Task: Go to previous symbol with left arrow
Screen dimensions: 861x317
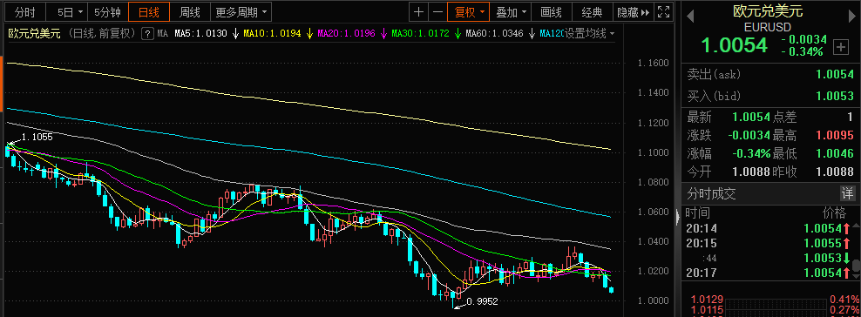Action: point(690,17)
